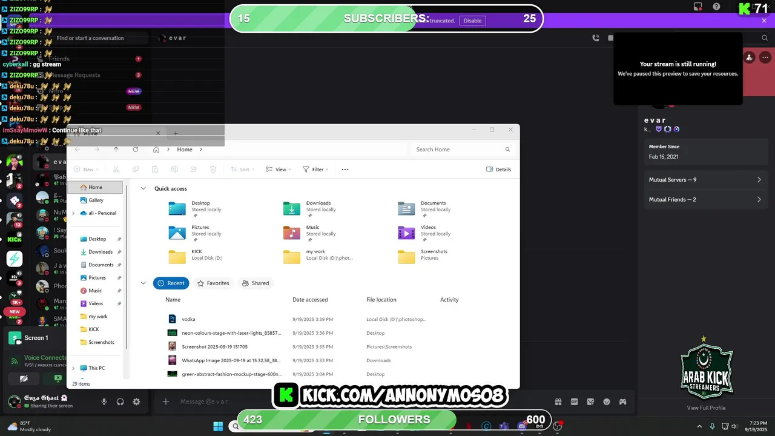
Task: Open OBS Studio from taskbar
Action: (558, 426)
